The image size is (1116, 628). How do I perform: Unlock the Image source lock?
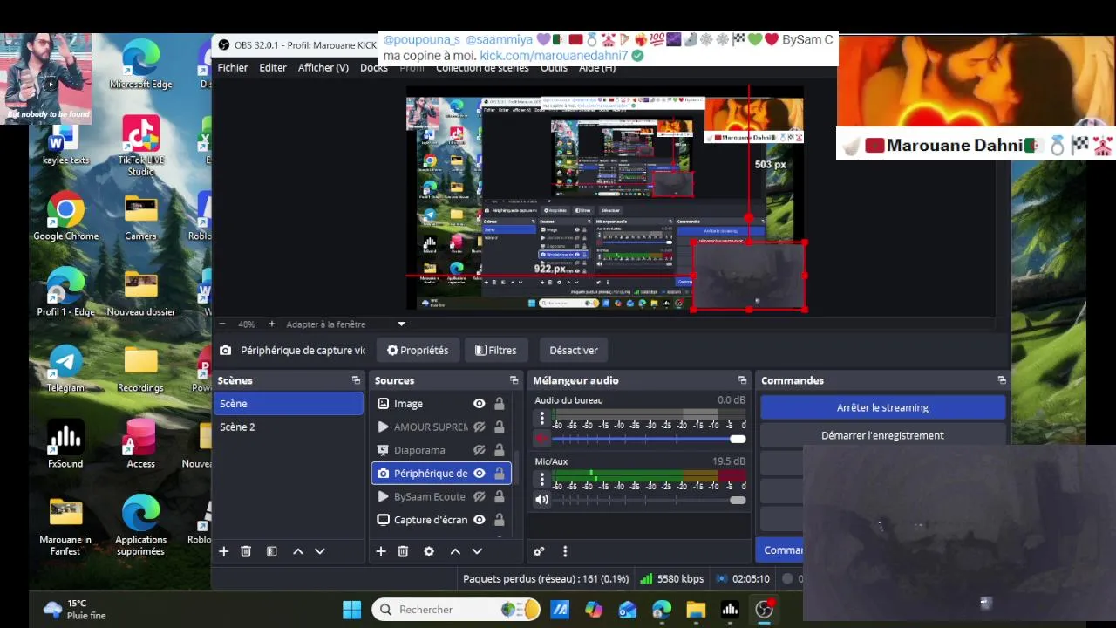pyautogui.click(x=500, y=404)
